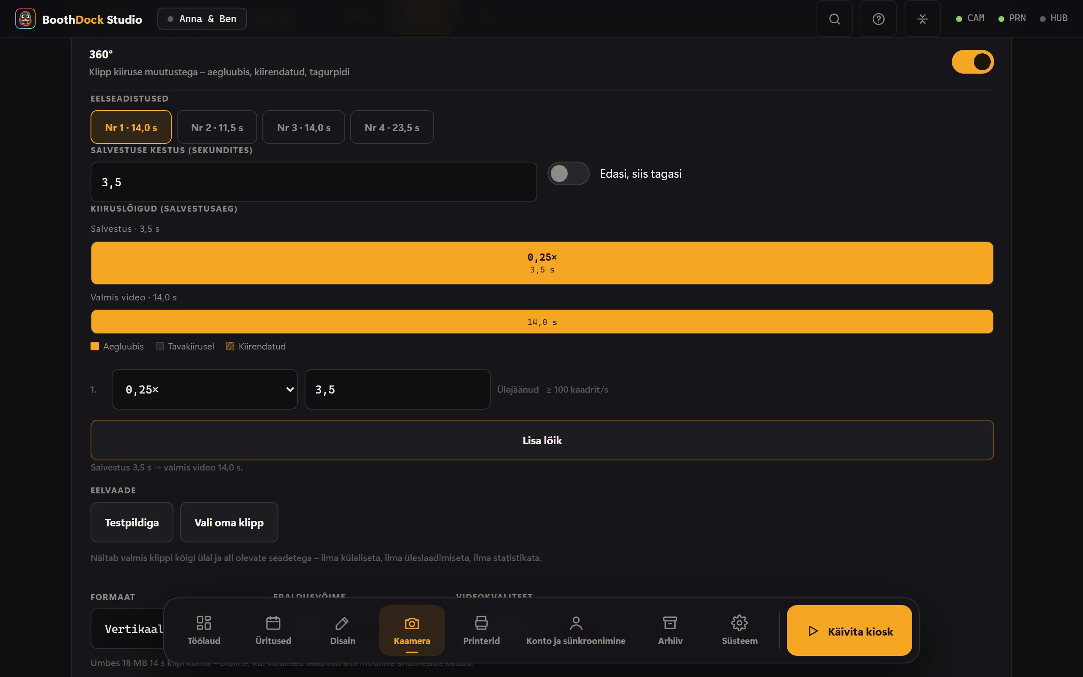Check the CAM status indicator
Screen dimensions: 1083x677
(x=970, y=18)
